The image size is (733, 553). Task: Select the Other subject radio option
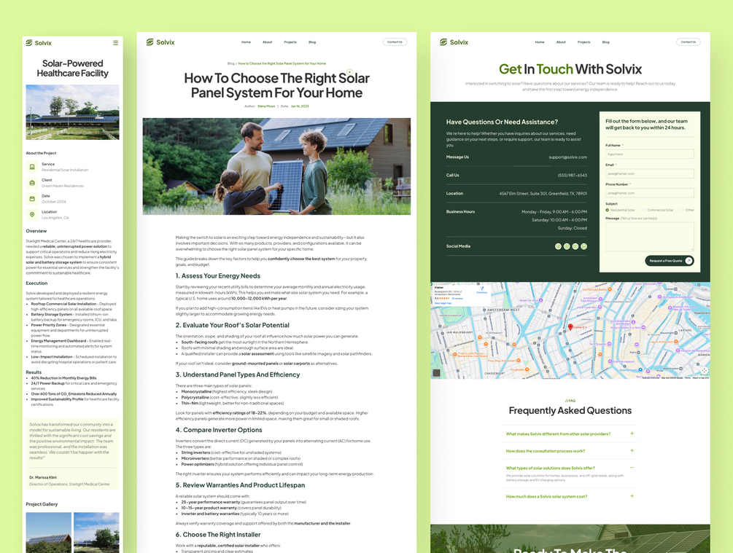coord(682,210)
